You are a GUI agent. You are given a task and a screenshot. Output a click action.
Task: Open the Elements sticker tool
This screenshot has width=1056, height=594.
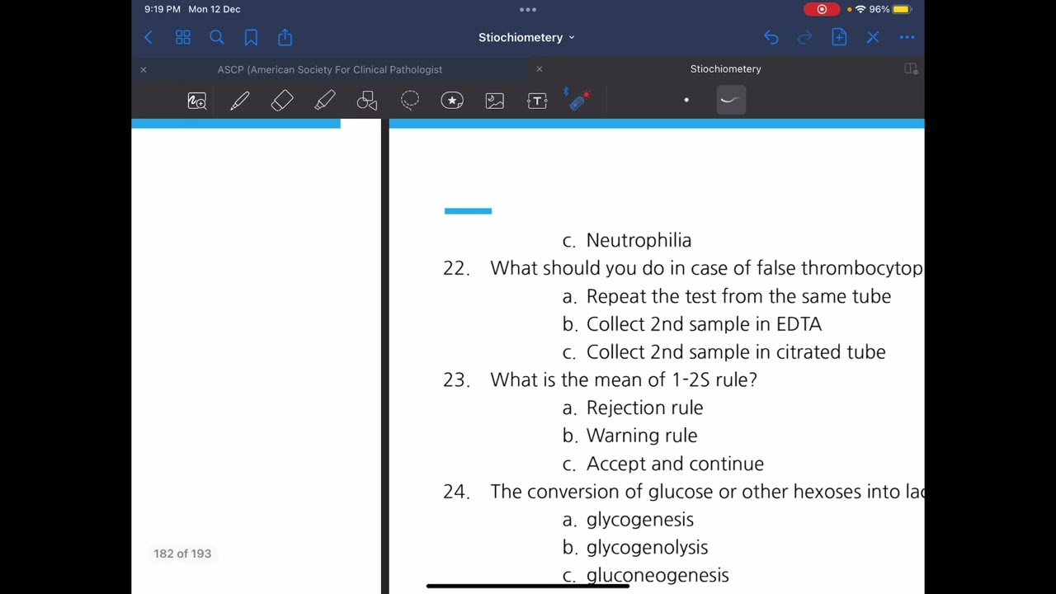[x=452, y=101]
